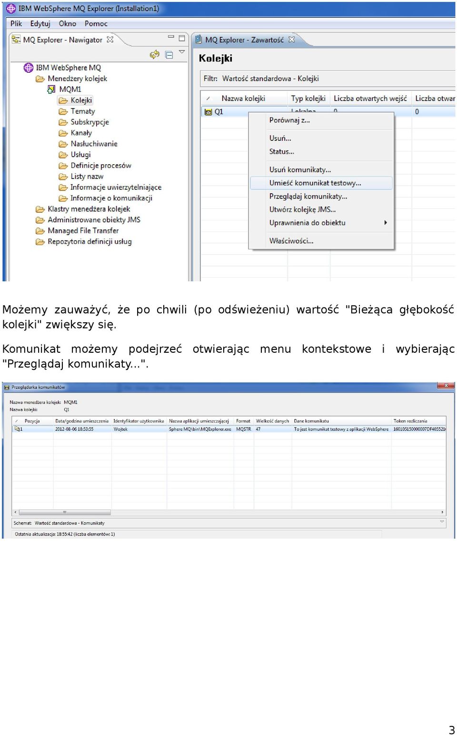Click the Nasłuchiwanie folder icon
The height and width of the screenshot is (735, 457).
click(x=63, y=144)
